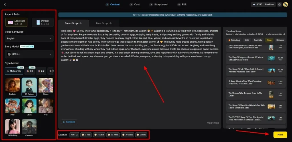Expand the Story Model GPT-5.4 dropdown
This screenshot has width=292, height=142.
click(29, 54)
